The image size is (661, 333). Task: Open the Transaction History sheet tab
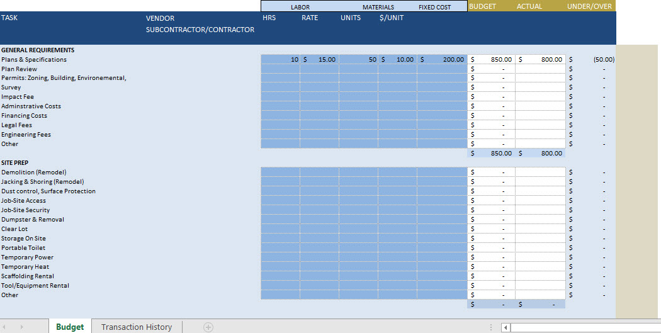137,327
